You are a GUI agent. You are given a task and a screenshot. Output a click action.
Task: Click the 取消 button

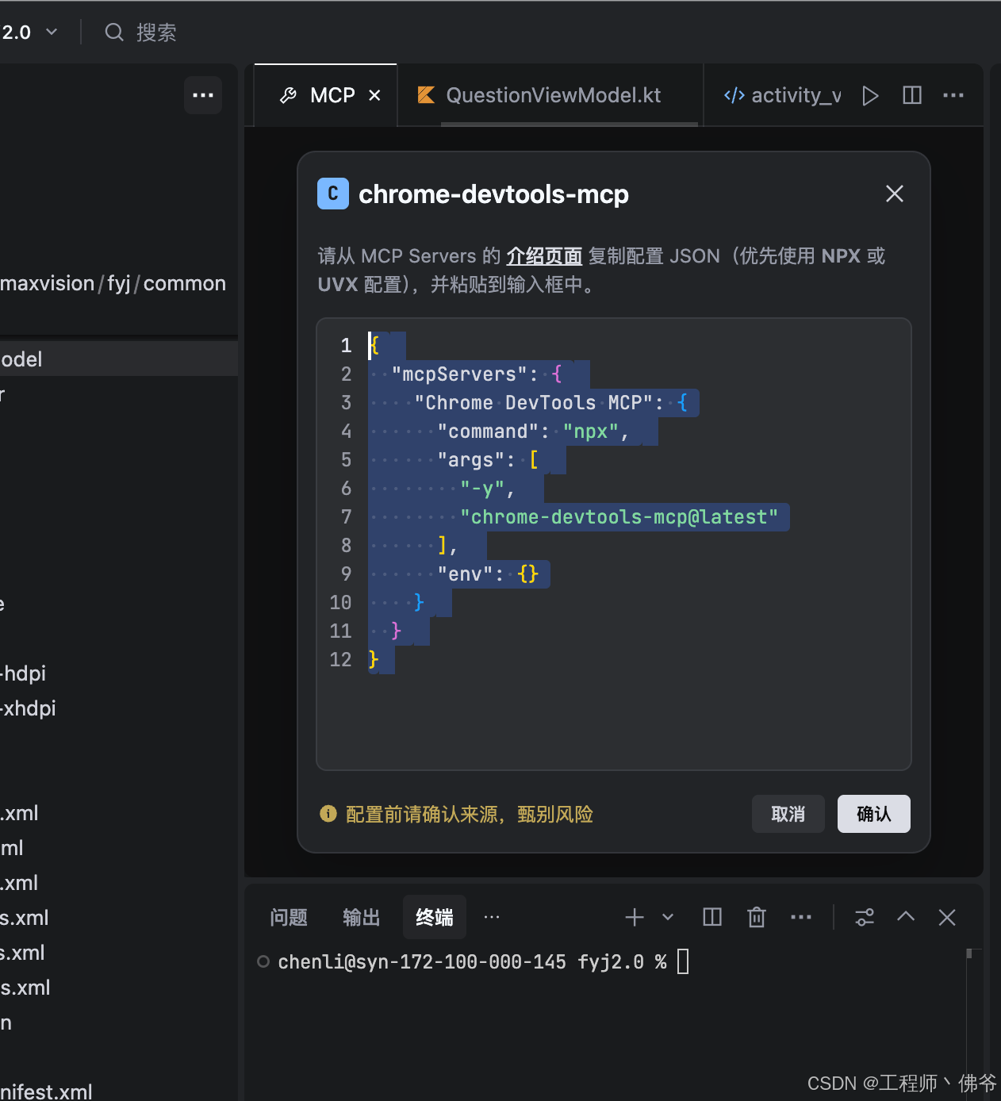[x=788, y=814]
